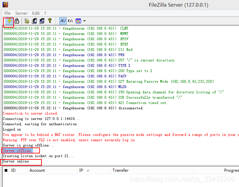Click the yellow question mark help icon
Image resolution: width=239 pixels, height=187 pixels.
click(50, 21)
